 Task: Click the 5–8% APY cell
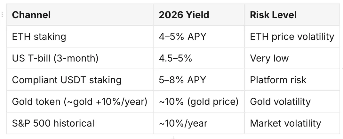point(199,80)
